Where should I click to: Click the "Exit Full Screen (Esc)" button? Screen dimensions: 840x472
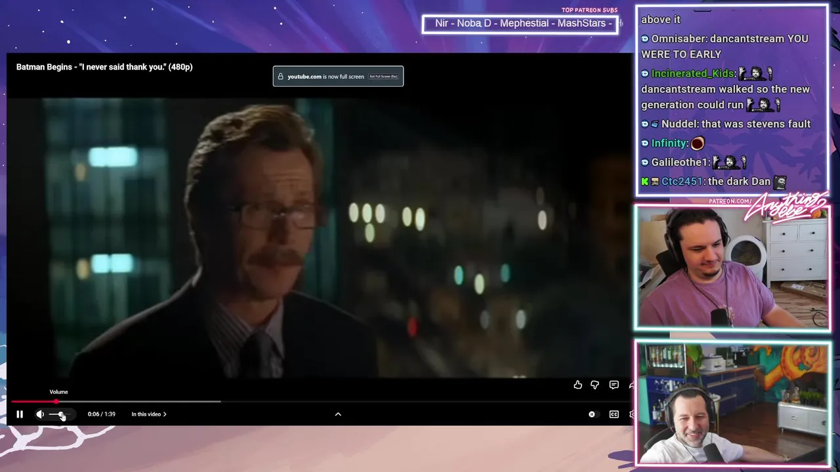pos(383,77)
